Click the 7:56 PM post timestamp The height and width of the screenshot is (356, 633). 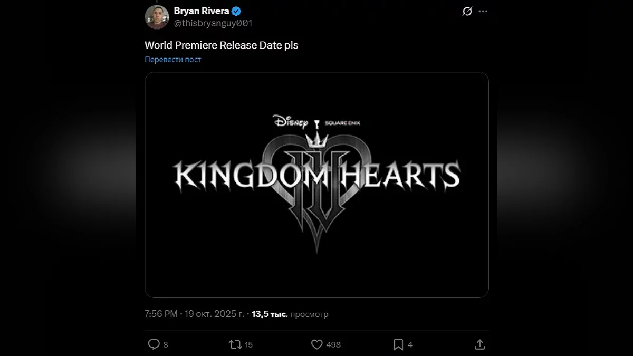click(x=161, y=314)
